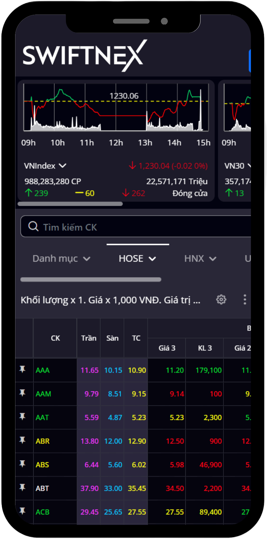This screenshot has width=267, height=539.
Task: Select the HOSE exchange tab
Action: (137, 259)
